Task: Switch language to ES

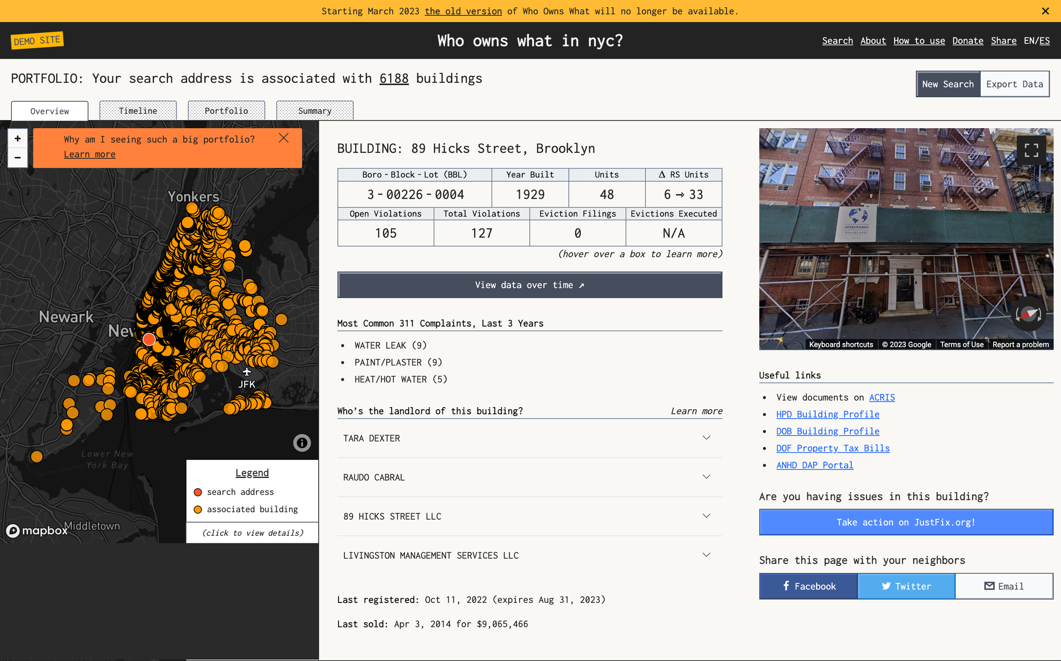Action: (1044, 41)
